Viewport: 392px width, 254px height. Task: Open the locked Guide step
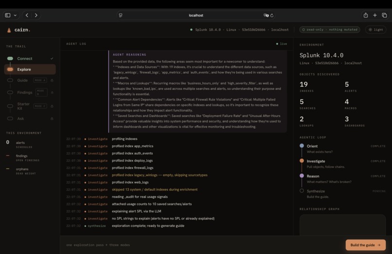point(30,80)
